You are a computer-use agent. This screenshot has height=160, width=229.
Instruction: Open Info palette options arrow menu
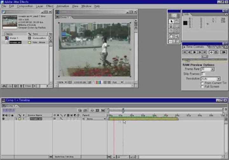click(226, 14)
